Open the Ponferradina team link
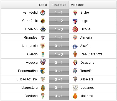Viewport: 117px width, 101px height. [x=28, y=71]
